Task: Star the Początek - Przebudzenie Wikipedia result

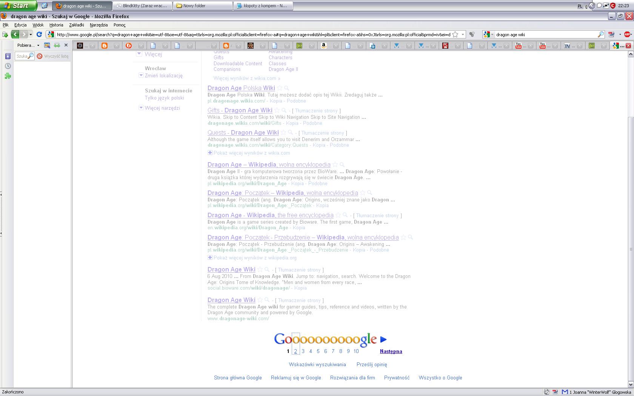Action: tap(404, 238)
